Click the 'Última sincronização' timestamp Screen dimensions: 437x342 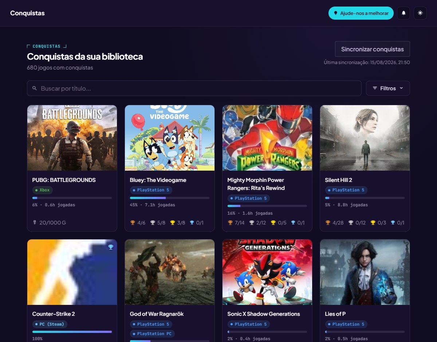coord(367,62)
